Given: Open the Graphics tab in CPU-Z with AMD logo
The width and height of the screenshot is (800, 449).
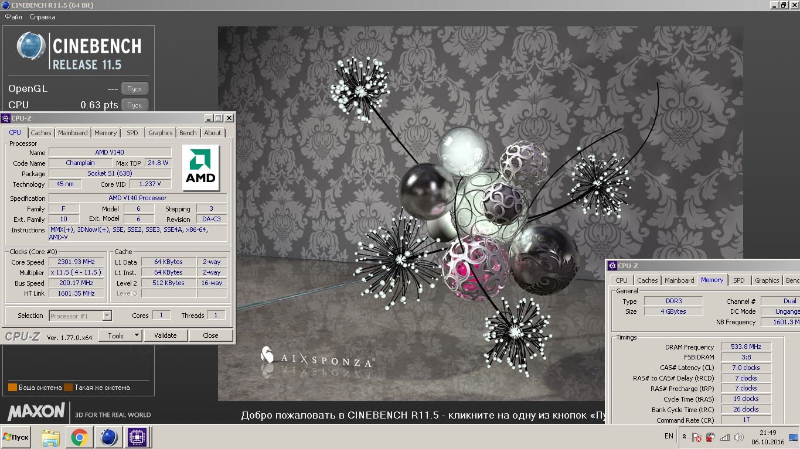Looking at the screenshot, I should coord(160,133).
